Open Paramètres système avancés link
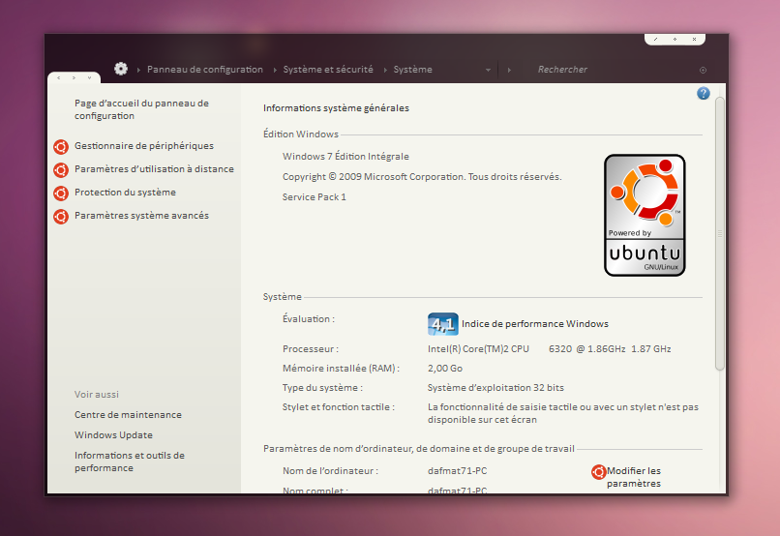Viewport: 780px width, 536px height. 141,216
